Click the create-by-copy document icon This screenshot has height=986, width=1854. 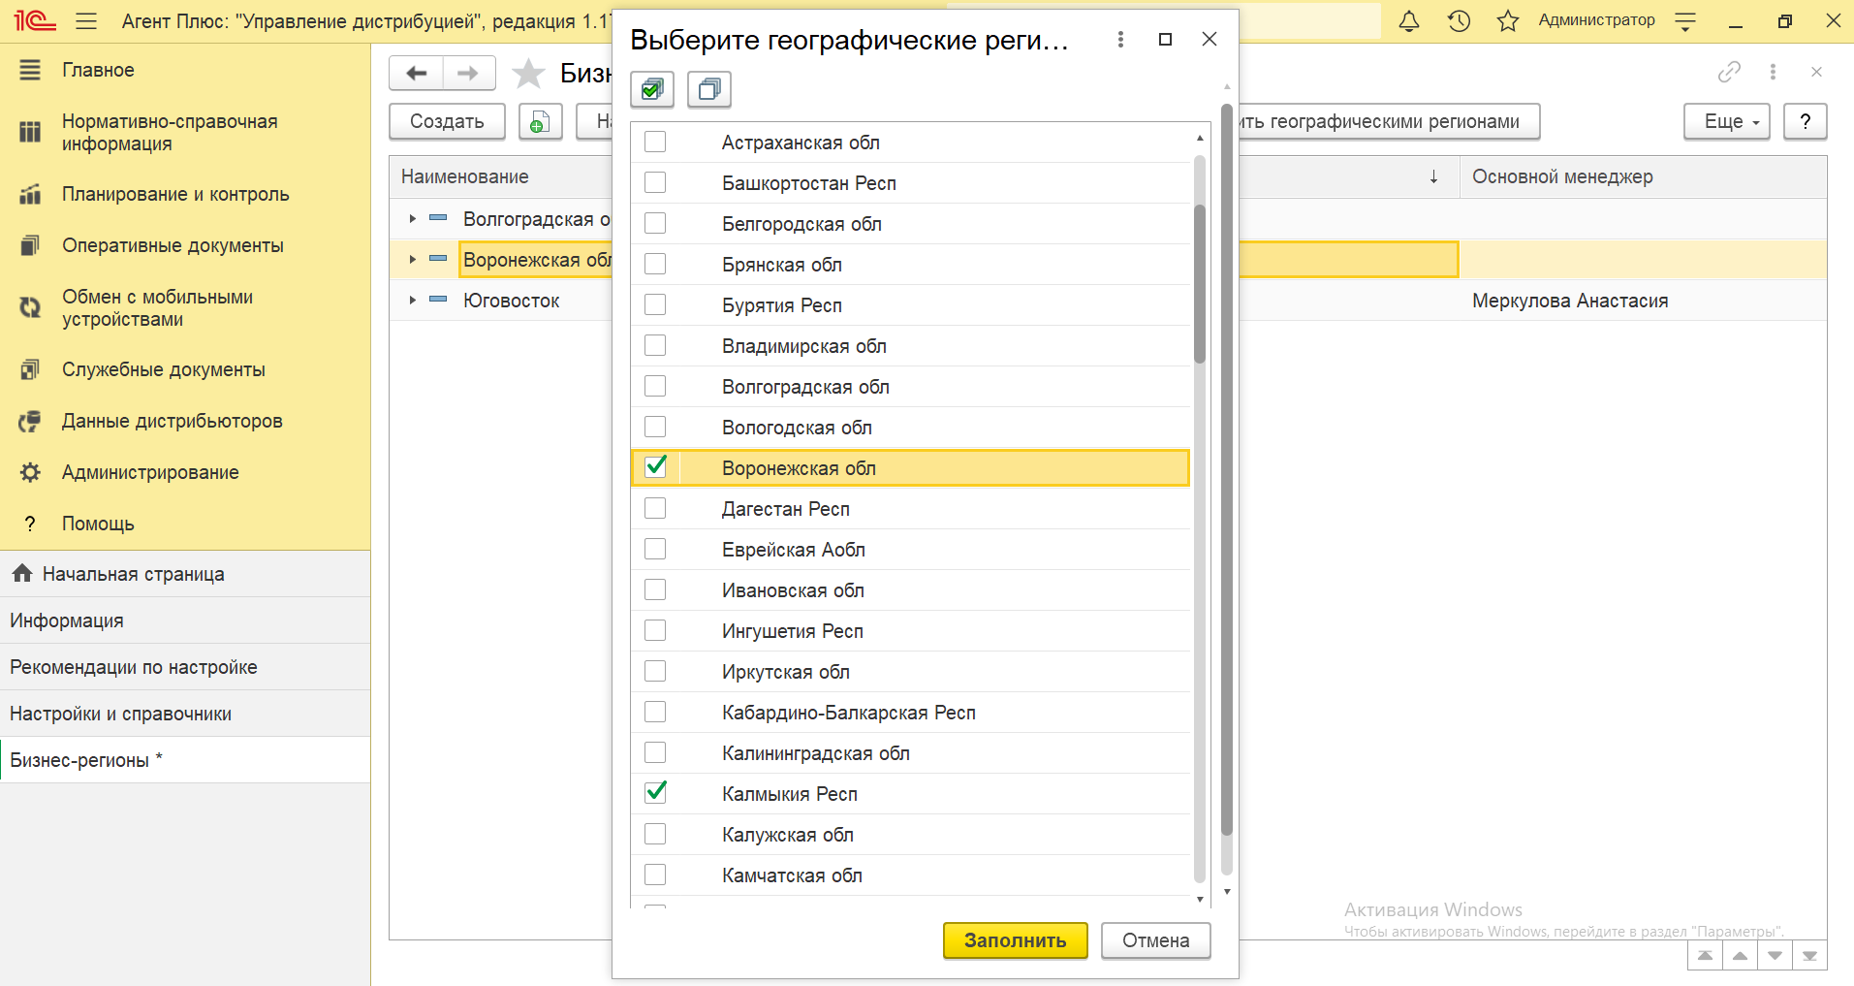pos(540,122)
